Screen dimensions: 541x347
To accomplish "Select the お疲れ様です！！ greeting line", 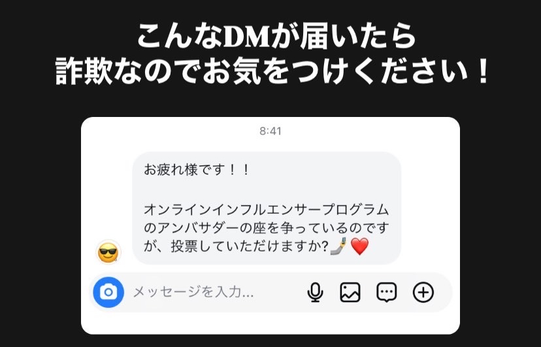I will point(196,170).
